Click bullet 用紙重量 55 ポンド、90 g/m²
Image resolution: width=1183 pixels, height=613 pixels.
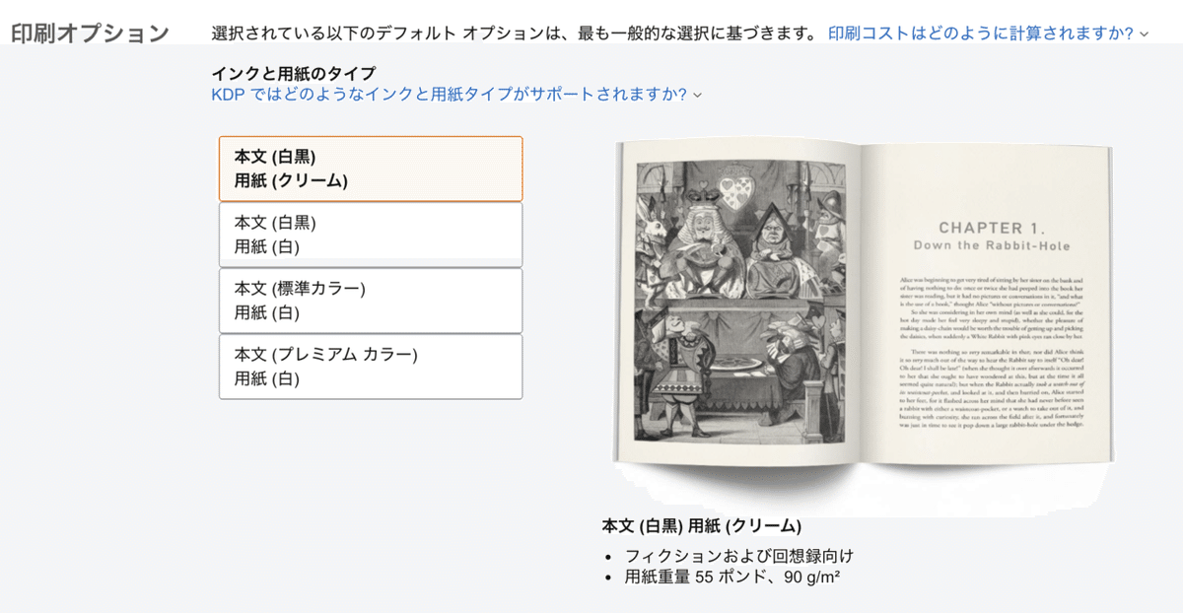coord(732,577)
